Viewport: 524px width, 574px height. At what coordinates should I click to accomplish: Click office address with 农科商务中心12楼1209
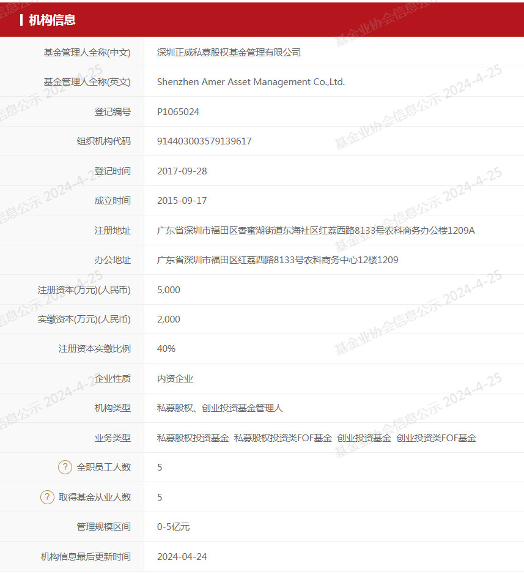tap(278, 260)
